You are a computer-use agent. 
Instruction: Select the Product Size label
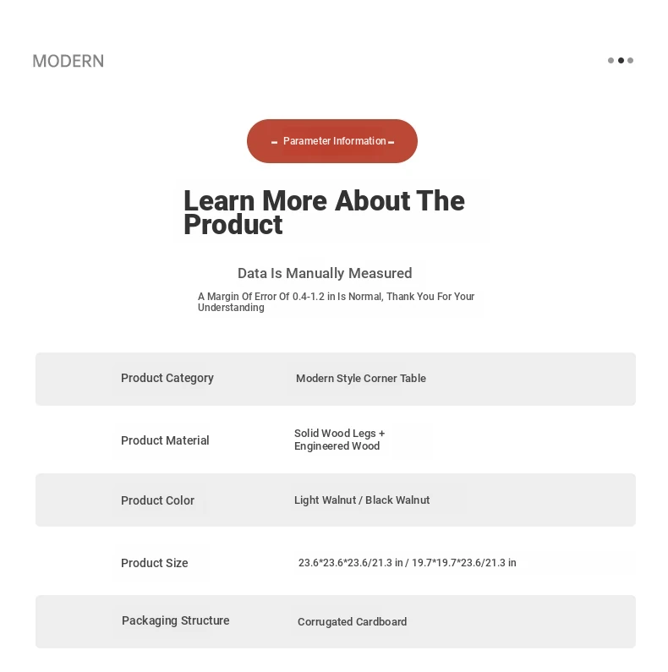(x=155, y=563)
